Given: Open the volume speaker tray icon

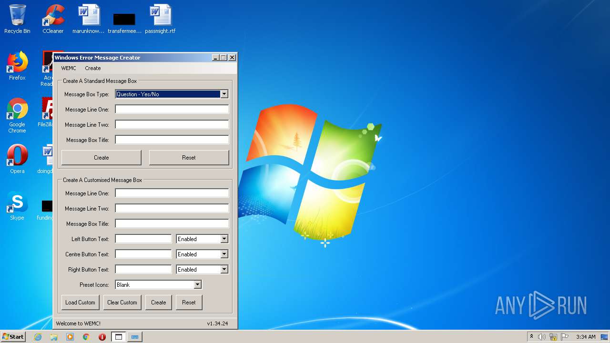Looking at the screenshot, I should pos(541,337).
